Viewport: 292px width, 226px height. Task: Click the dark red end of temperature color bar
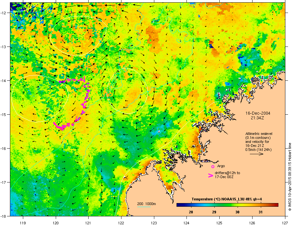click(275, 205)
